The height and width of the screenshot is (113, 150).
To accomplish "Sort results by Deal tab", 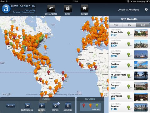I will 143,25.
